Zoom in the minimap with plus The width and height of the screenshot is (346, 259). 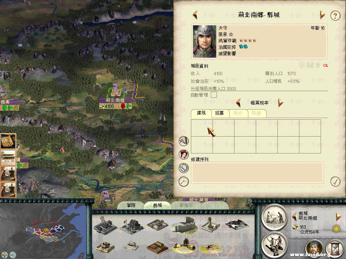pyautogui.click(x=5, y=255)
